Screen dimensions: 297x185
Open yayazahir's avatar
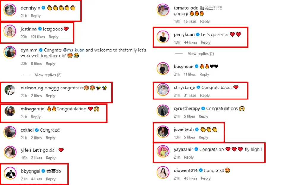[x=163, y=151]
